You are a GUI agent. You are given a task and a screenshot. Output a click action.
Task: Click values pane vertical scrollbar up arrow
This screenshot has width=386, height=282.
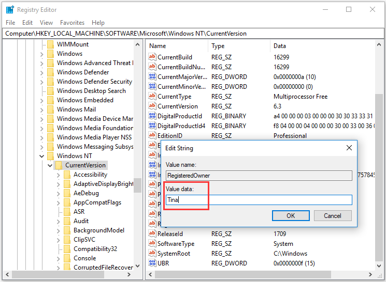[x=379, y=44]
